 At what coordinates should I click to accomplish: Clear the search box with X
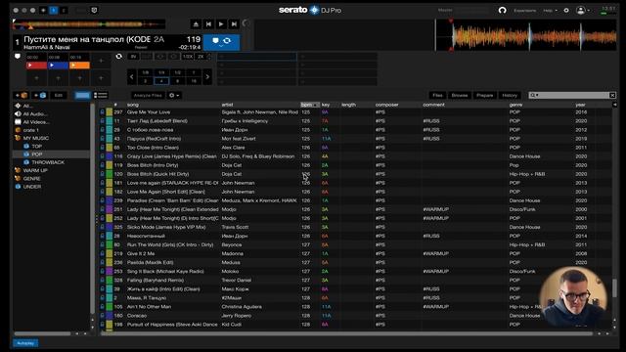click(612, 95)
